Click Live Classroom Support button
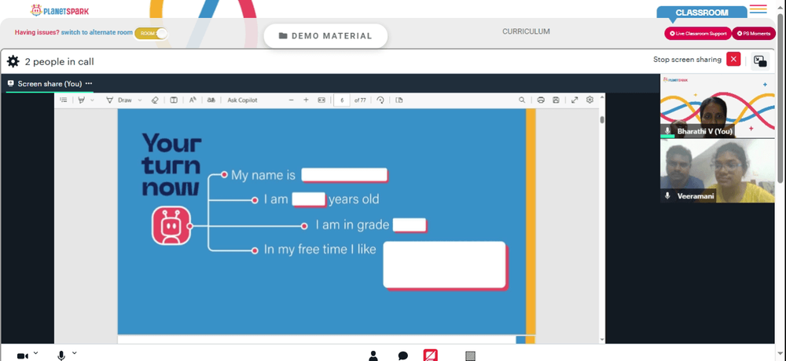 coord(698,34)
